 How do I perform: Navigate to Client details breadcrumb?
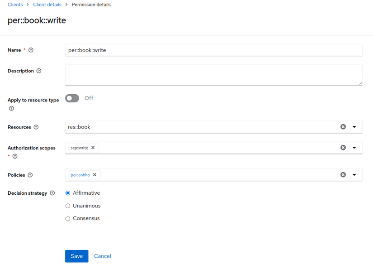pos(47,5)
